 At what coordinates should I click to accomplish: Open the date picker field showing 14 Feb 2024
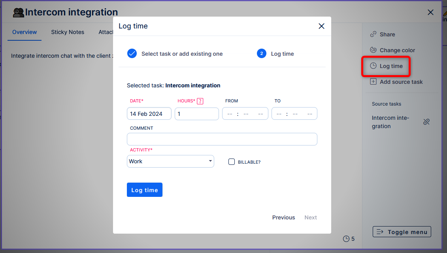point(149,114)
